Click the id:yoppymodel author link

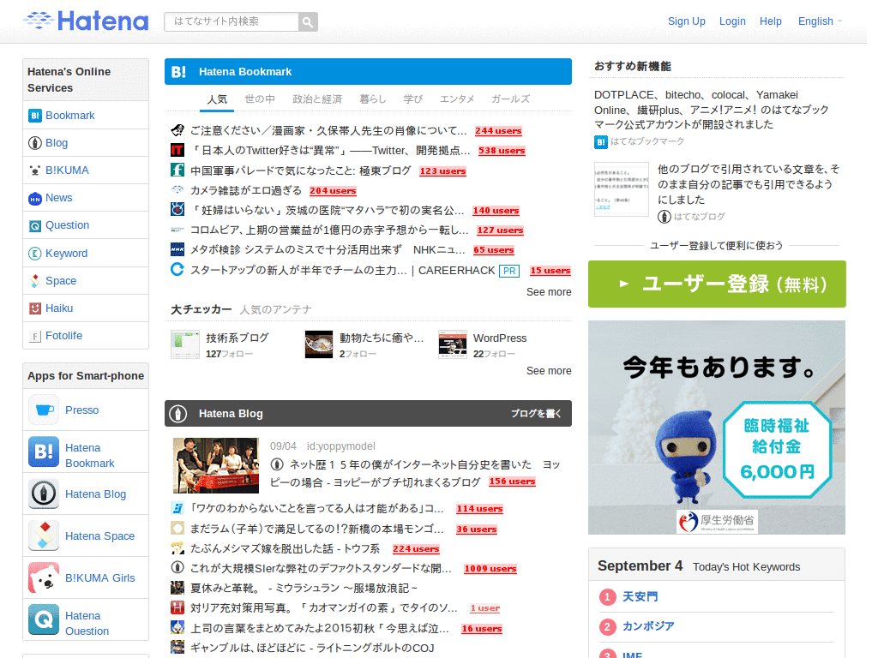pos(340,446)
